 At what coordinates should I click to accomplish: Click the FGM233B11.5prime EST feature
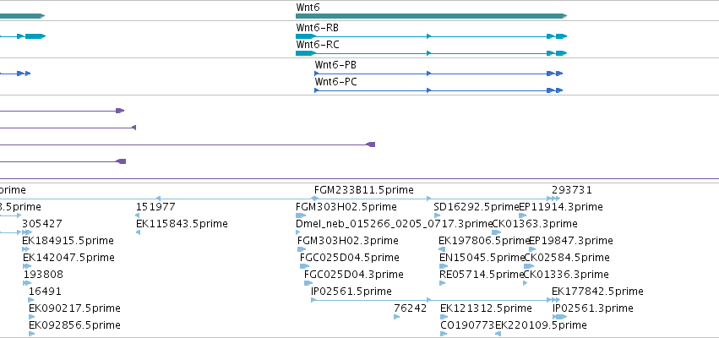click(x=373, y=199)
